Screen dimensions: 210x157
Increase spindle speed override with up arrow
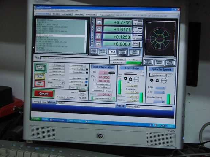point(157,80)
